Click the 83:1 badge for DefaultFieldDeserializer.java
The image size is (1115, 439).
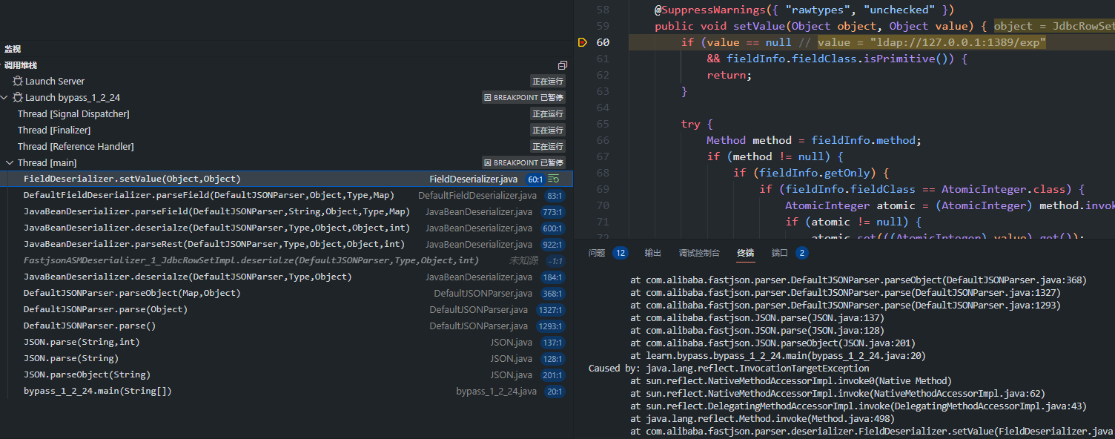pyautogui.click(x=554, y=196)
